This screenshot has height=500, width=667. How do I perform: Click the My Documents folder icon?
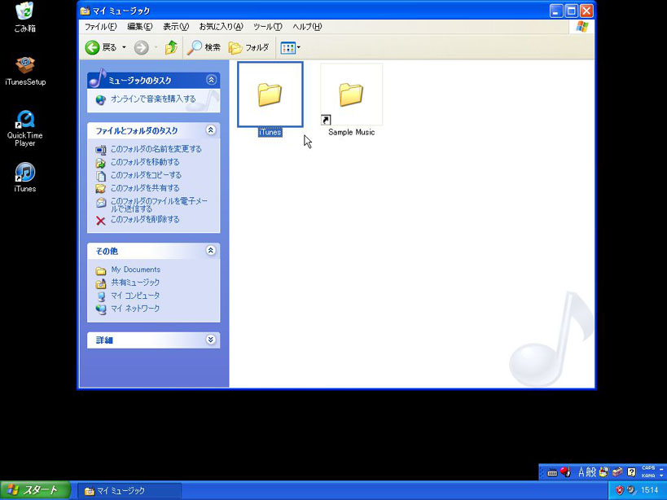(x=101, y=270)
